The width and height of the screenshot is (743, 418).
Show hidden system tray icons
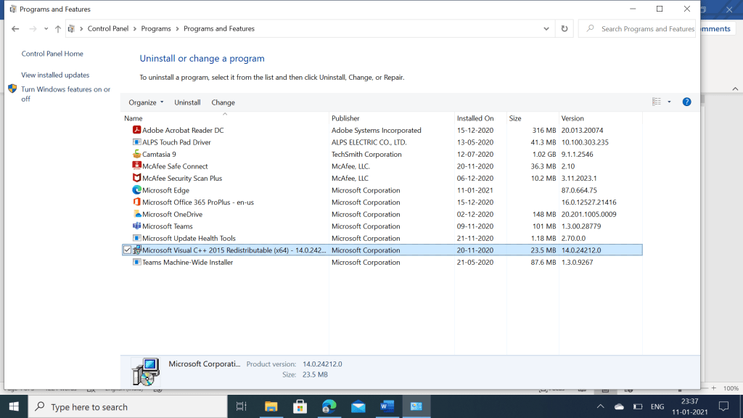(600, 406)
